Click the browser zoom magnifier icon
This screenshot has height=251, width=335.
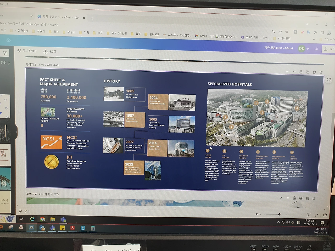click(273, 31)
